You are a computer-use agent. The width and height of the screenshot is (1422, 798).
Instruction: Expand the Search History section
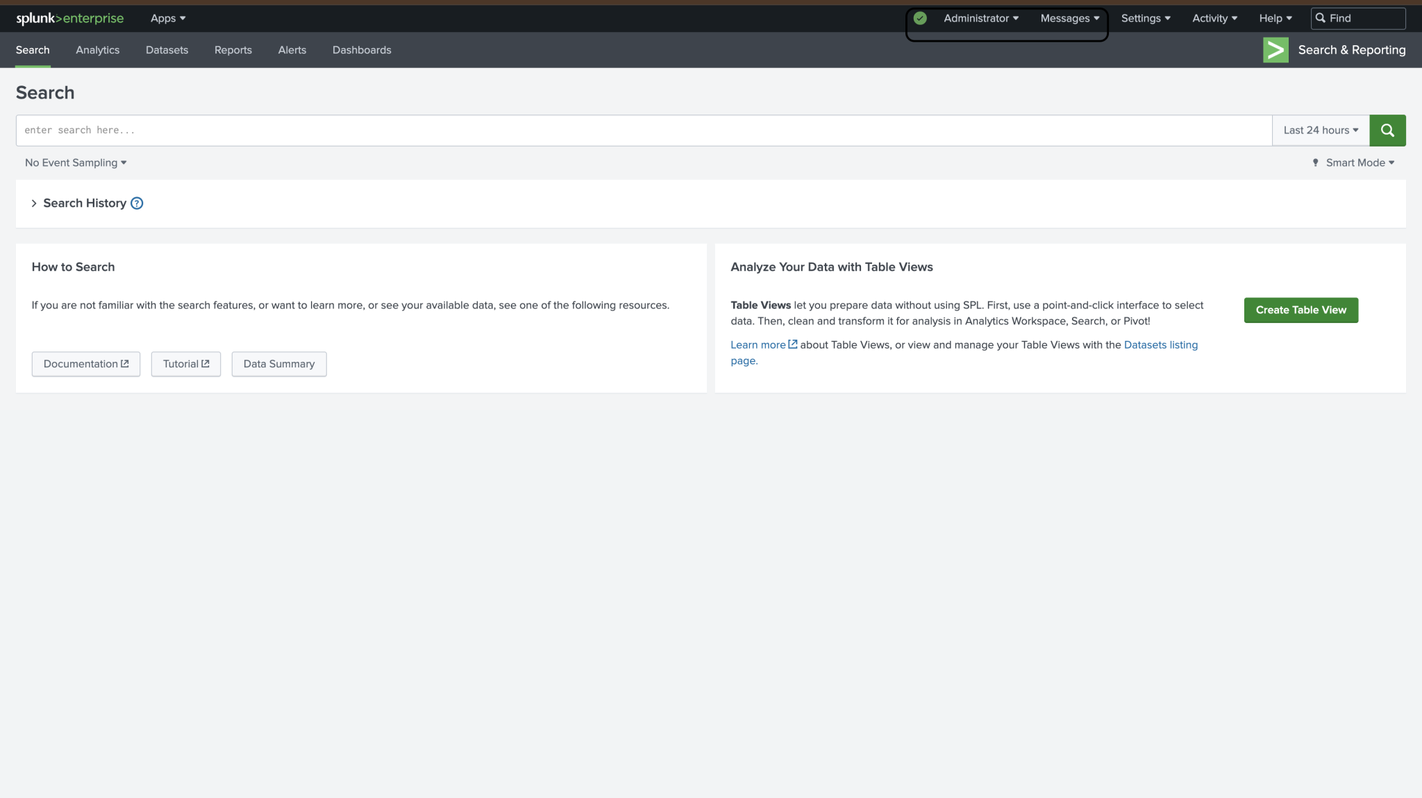(x=34, y=203)
